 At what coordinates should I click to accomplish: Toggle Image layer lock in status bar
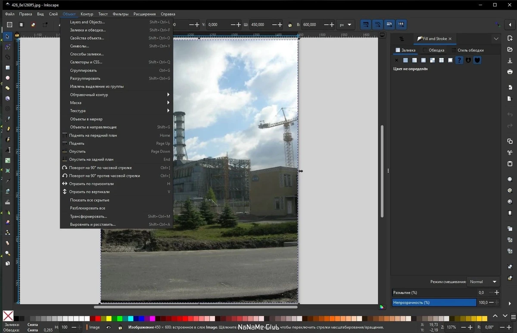(120, 327)
